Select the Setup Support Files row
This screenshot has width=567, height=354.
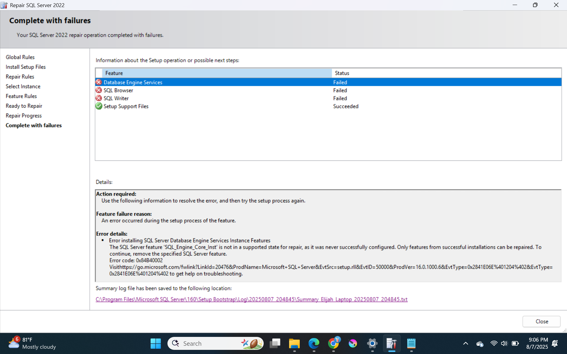pos(328,106)
